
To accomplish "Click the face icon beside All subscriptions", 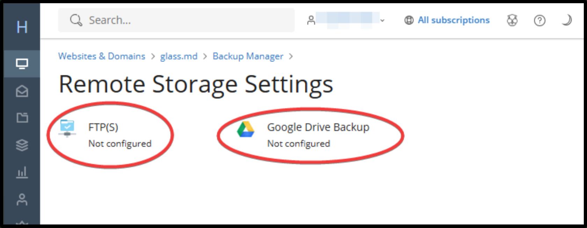I will point(512,21).
